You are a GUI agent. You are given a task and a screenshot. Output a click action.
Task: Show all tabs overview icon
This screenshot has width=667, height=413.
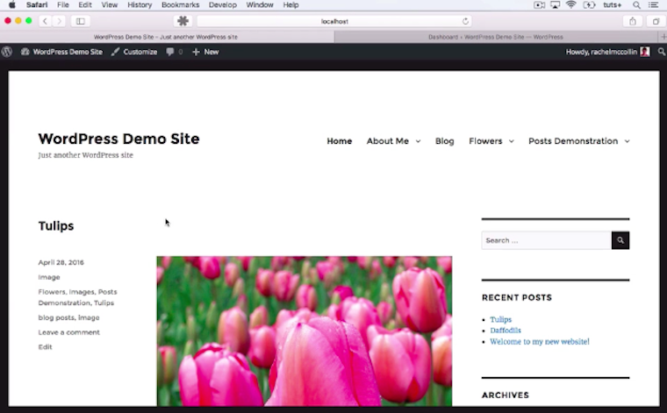tap(656, 21)
